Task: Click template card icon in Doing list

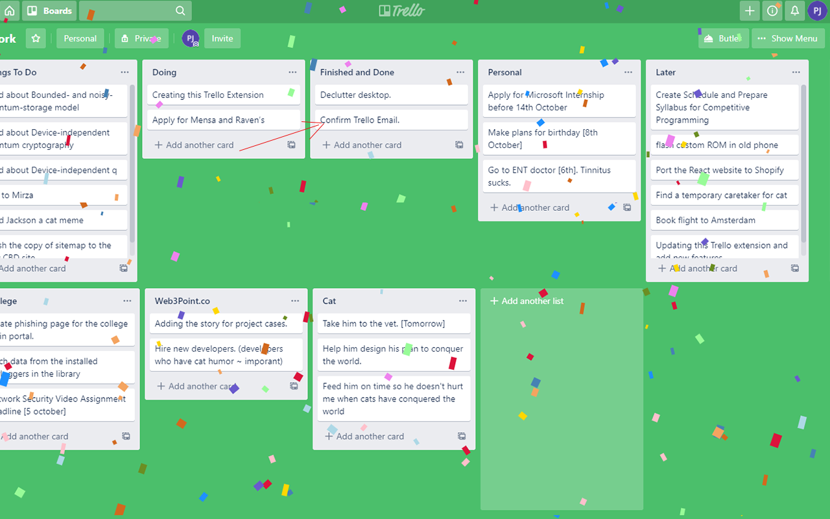Action: [x=292, y=145]
